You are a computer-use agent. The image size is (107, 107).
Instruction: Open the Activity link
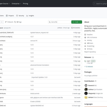[x=89, y=40]
